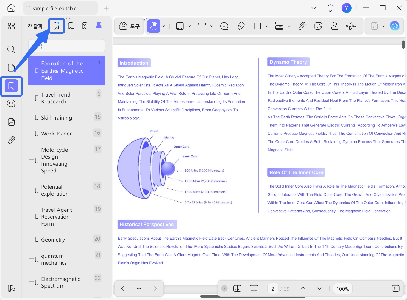407x300 pixels.
Task: Open the AI assistant icon
Action: (x=395, y=26)
